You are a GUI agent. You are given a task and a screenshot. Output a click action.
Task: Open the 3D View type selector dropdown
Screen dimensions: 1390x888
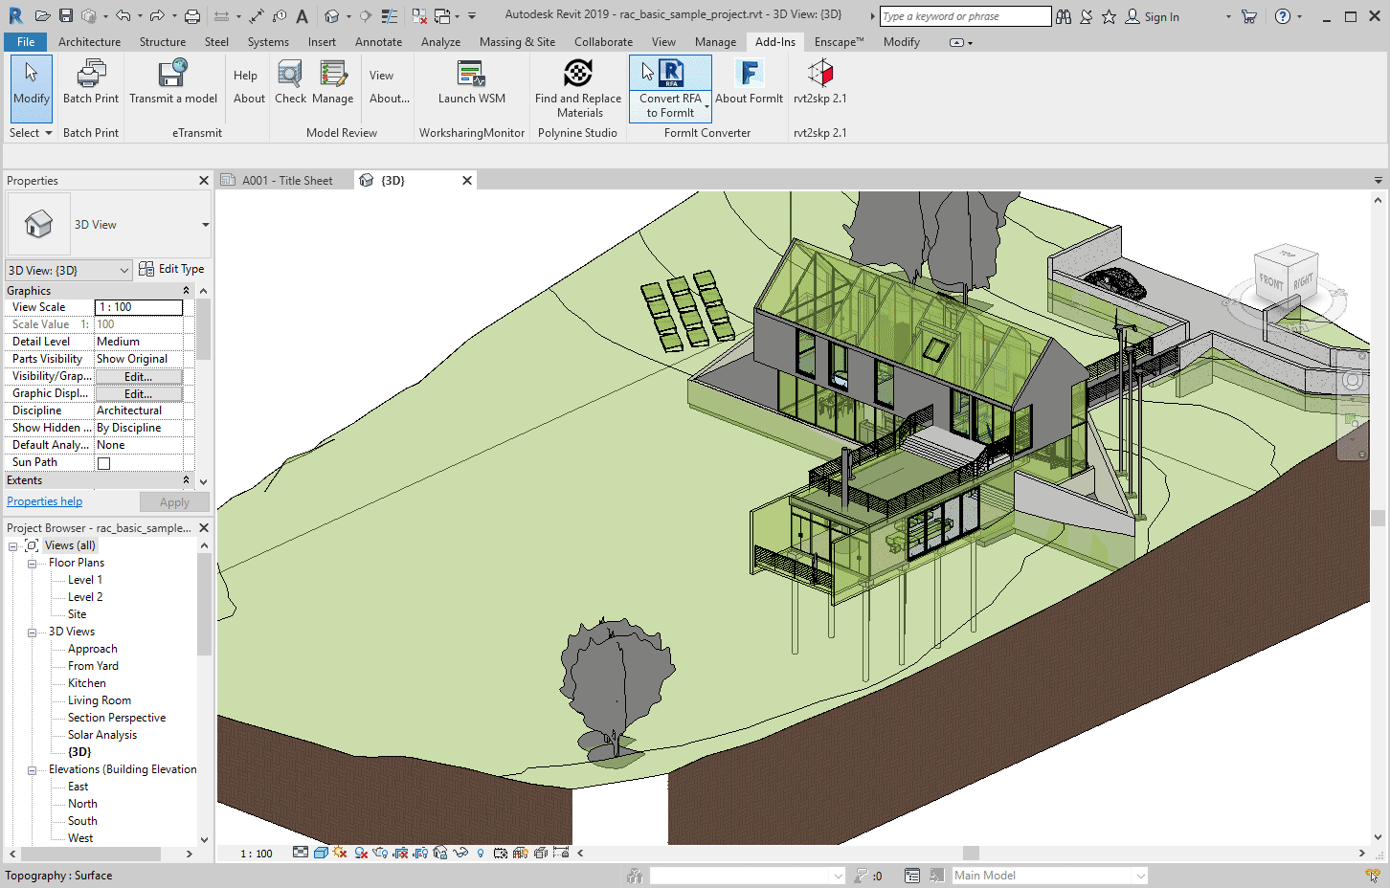tap(205, 225)
